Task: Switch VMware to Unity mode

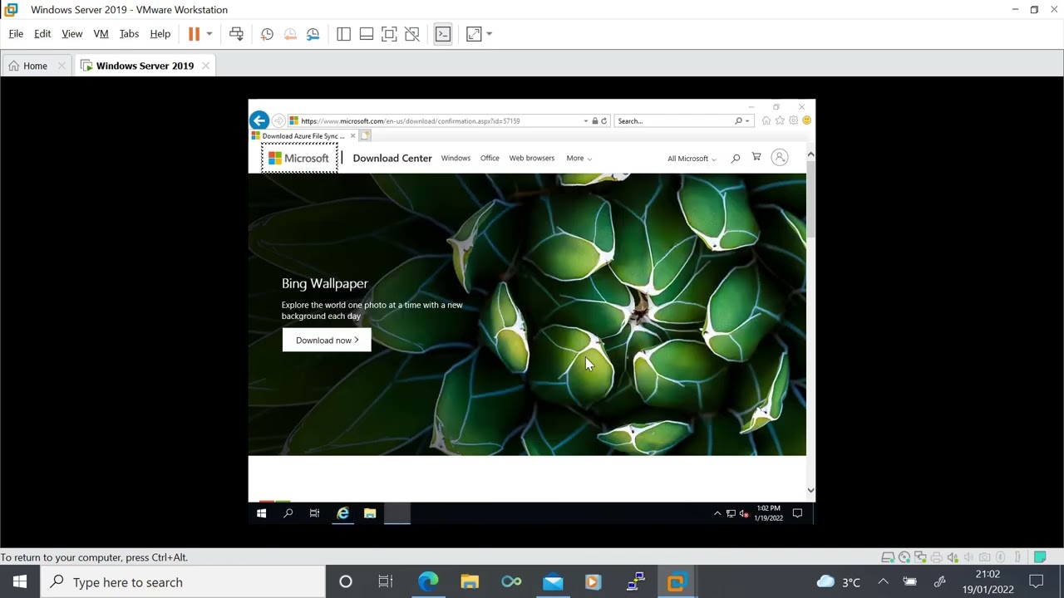Action: point(412,34)
